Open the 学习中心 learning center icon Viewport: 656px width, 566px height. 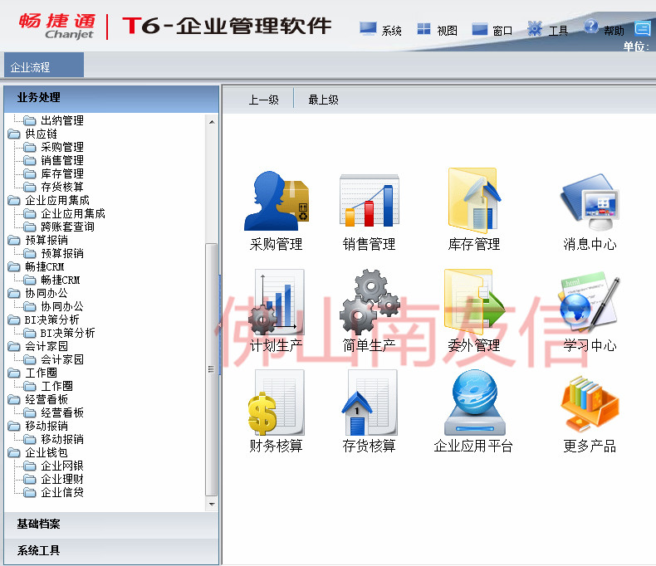[x=590, y=302]
